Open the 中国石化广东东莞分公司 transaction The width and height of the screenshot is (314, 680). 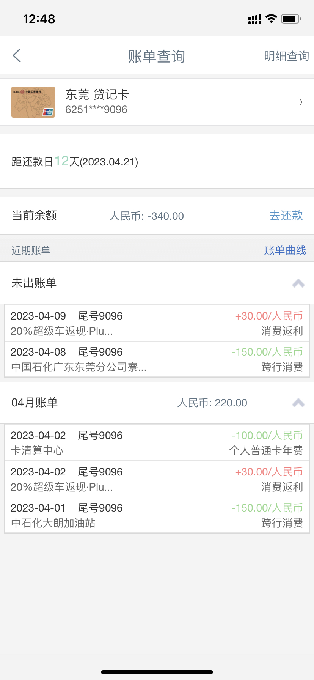157,359
